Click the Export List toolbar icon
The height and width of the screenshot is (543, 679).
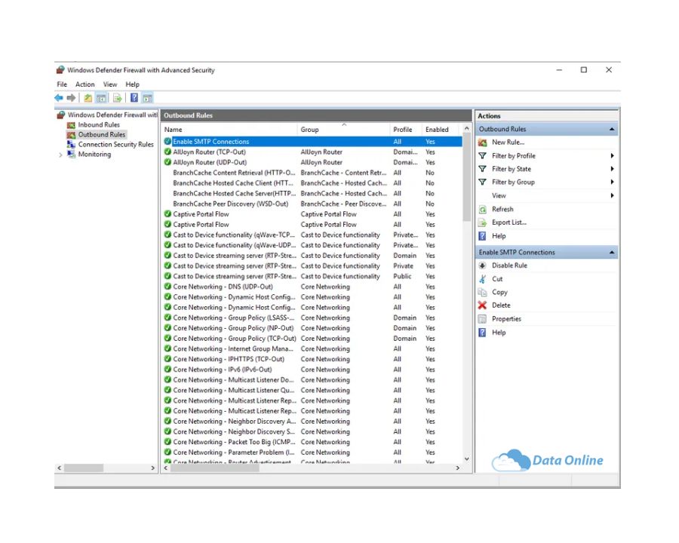[x=118, y=98]
